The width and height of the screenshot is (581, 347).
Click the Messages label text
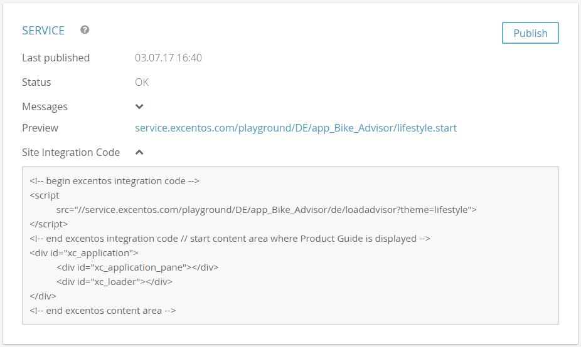(45, 106)
